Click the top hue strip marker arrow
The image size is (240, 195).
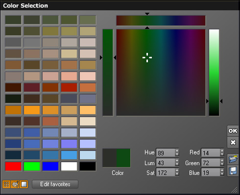pyautogui.click(x=147, y=14)
